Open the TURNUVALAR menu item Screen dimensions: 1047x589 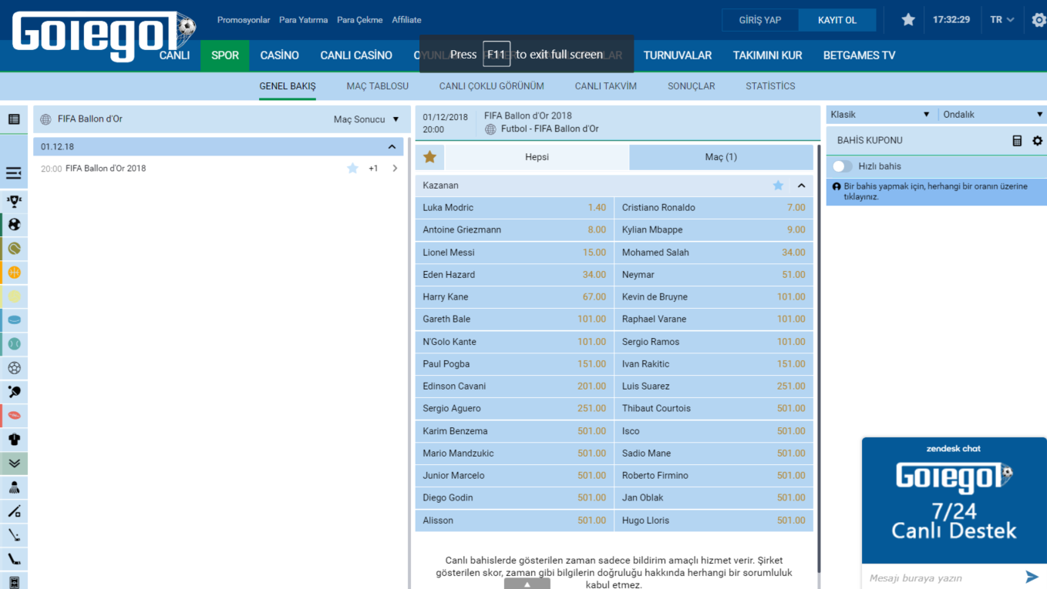coord(678,55)
